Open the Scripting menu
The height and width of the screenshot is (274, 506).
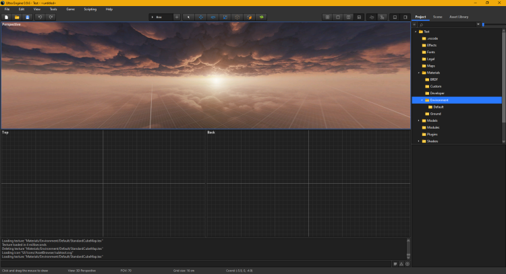(90, 9)
